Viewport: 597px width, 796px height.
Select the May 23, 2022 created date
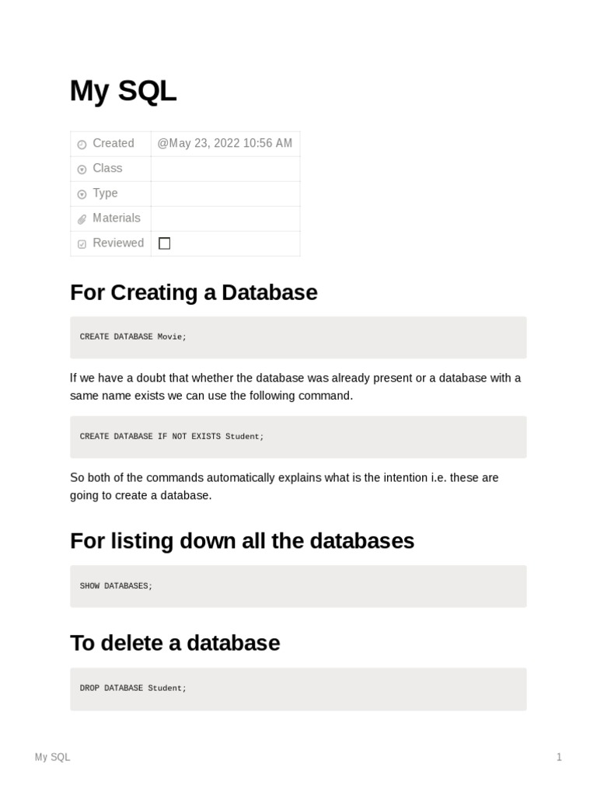(x=225, y=143)
